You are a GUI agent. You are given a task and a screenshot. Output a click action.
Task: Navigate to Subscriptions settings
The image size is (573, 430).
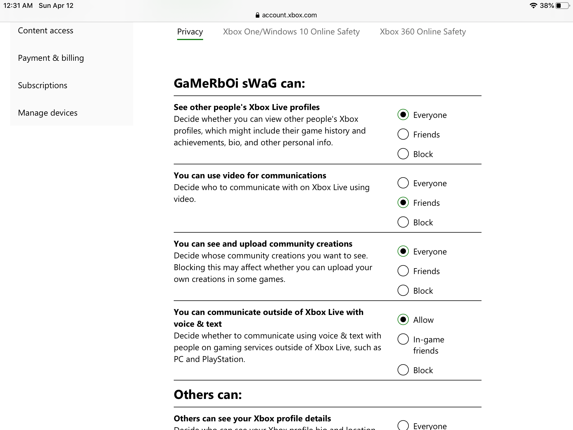[x=43, y=85]
